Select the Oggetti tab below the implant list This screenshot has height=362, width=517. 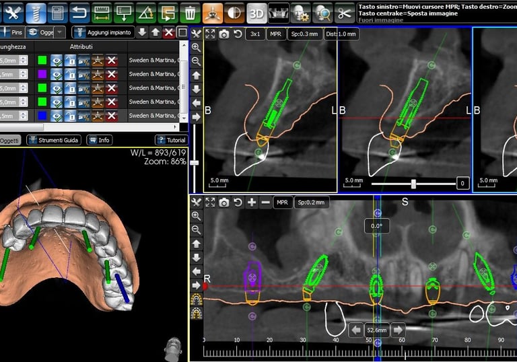tap(9, 141)
